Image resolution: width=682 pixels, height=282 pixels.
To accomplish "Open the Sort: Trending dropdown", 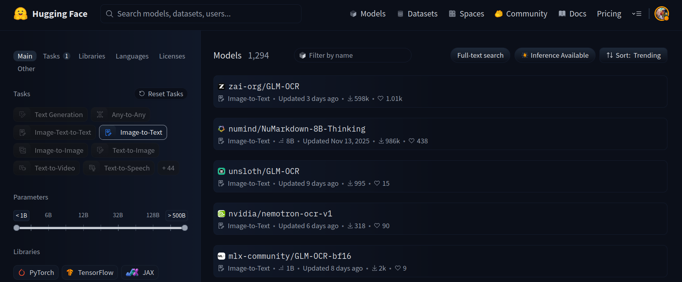I will (x=633, y=55).
